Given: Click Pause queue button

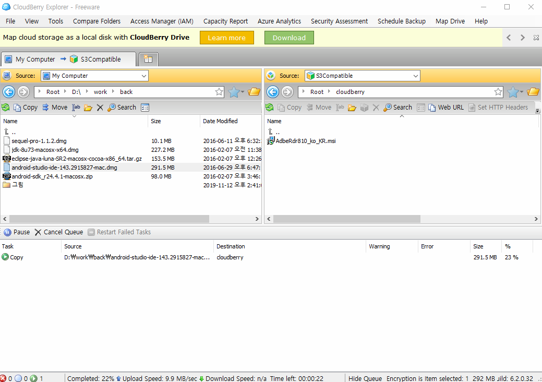Looking at the screenshot, I should pyautogui.click(x=17, y=232).
